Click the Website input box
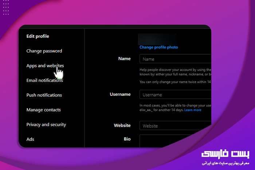The width and height of the screenshot is (255, 170). coord(175,126)
